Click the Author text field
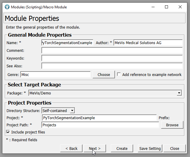 [148, 43]
